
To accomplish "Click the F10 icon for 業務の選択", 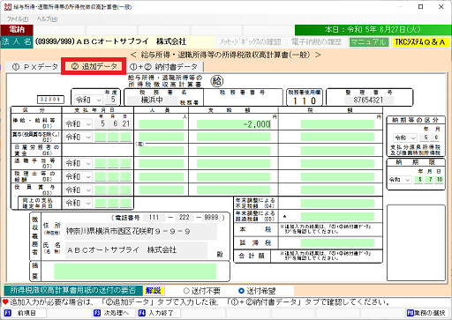I will (411, 313).
